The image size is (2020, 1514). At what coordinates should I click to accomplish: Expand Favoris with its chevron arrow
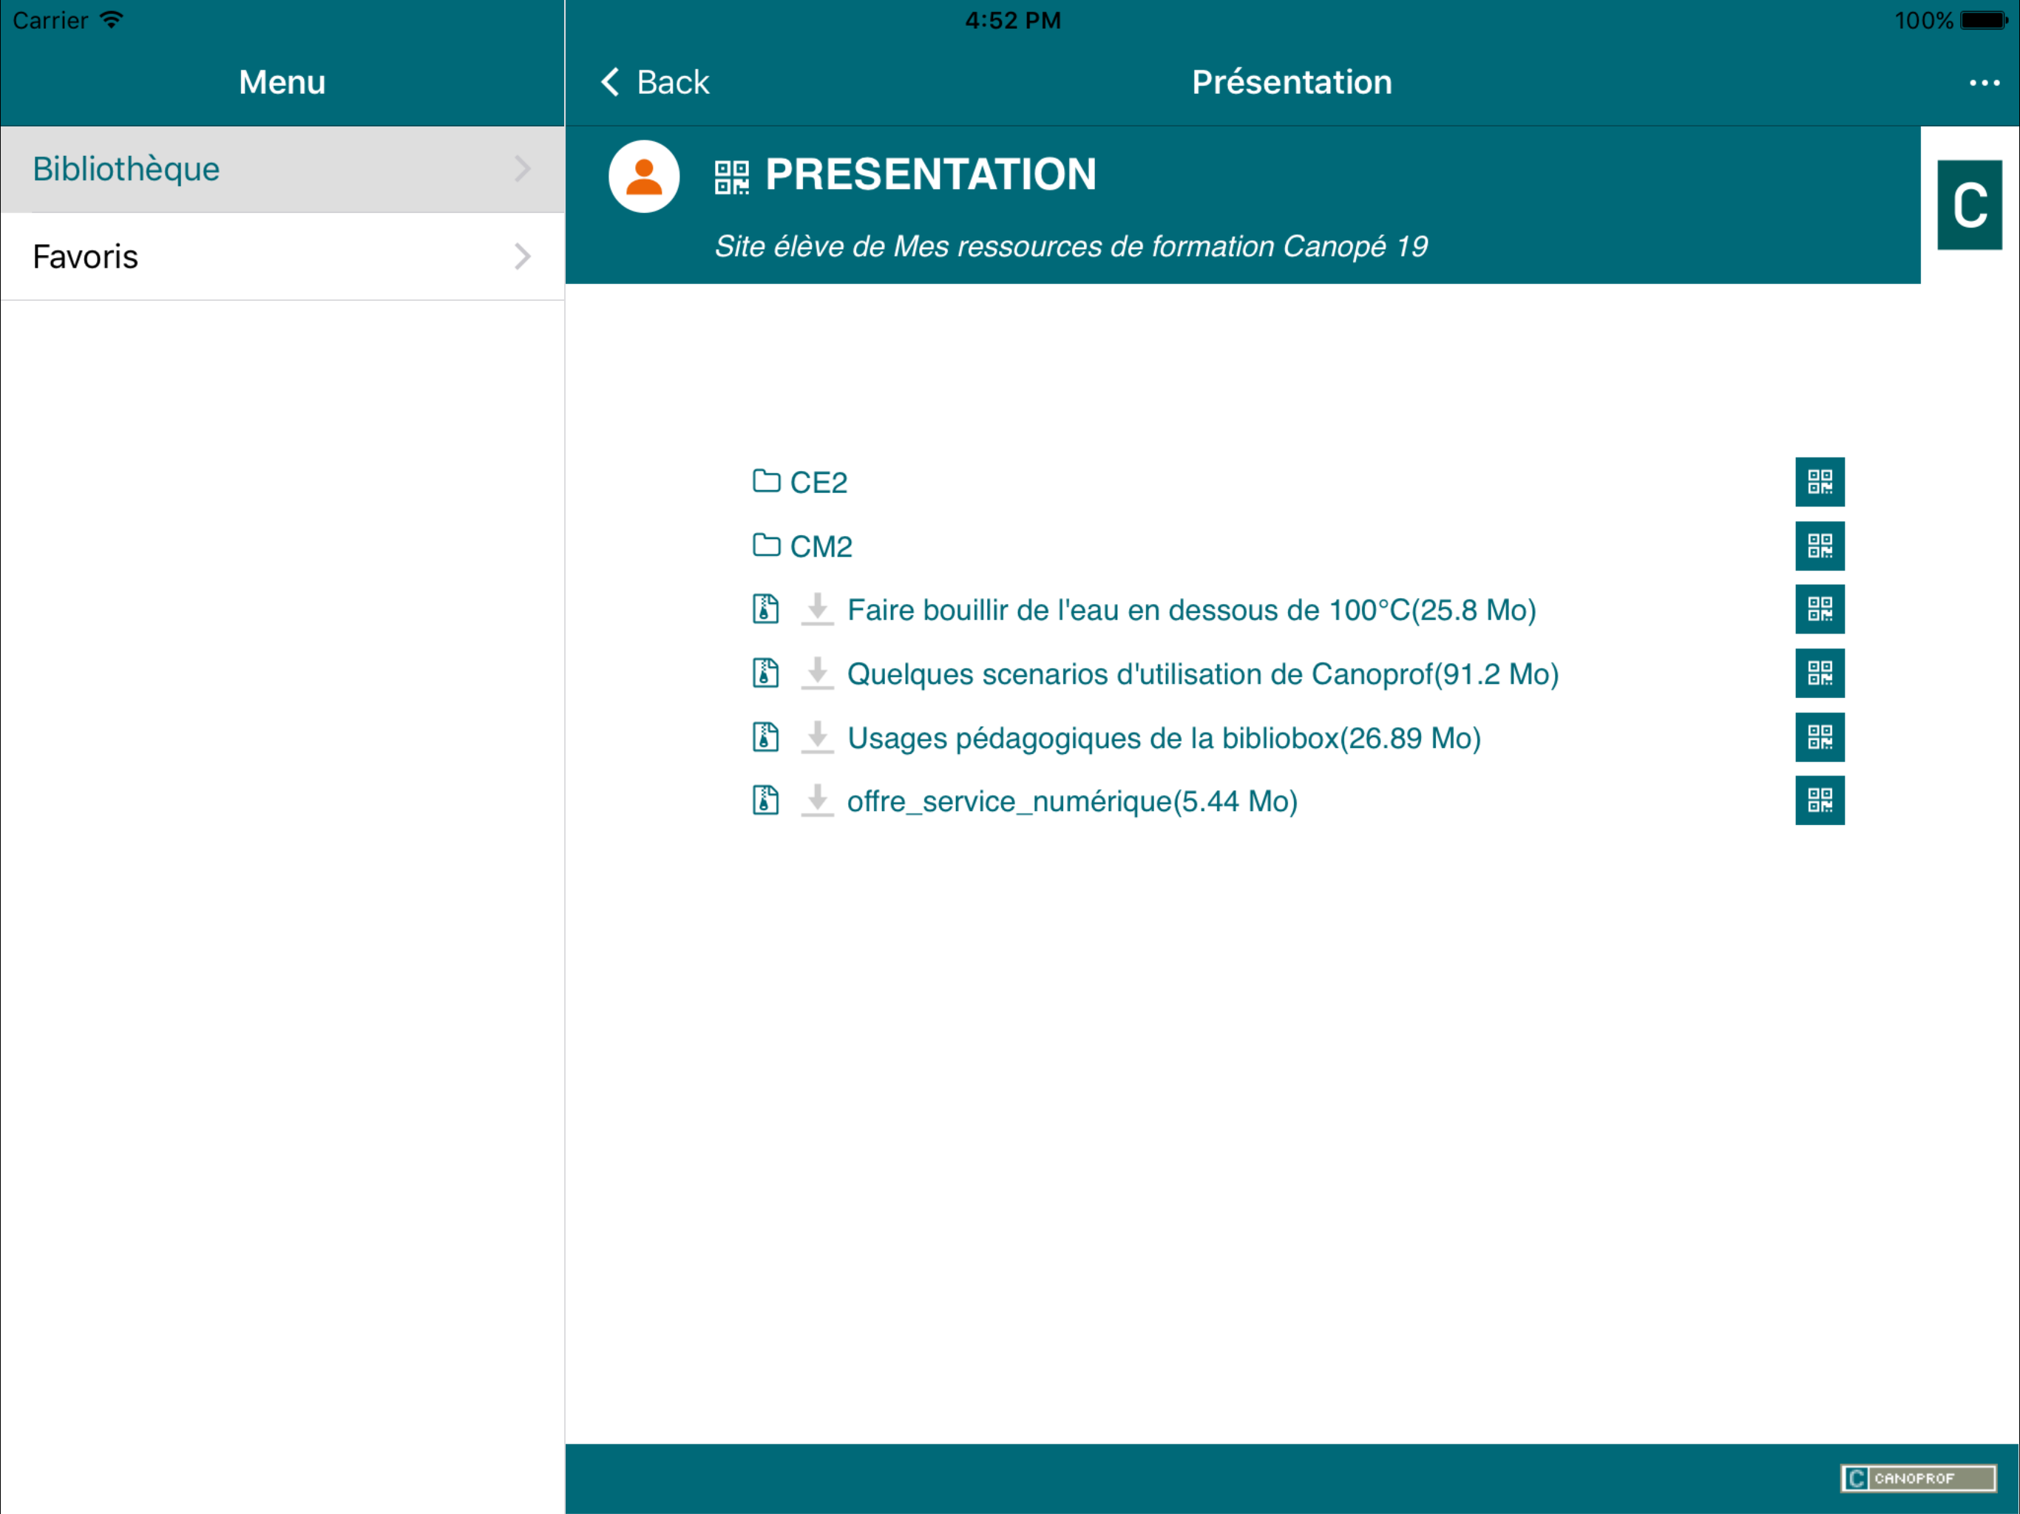522,257
